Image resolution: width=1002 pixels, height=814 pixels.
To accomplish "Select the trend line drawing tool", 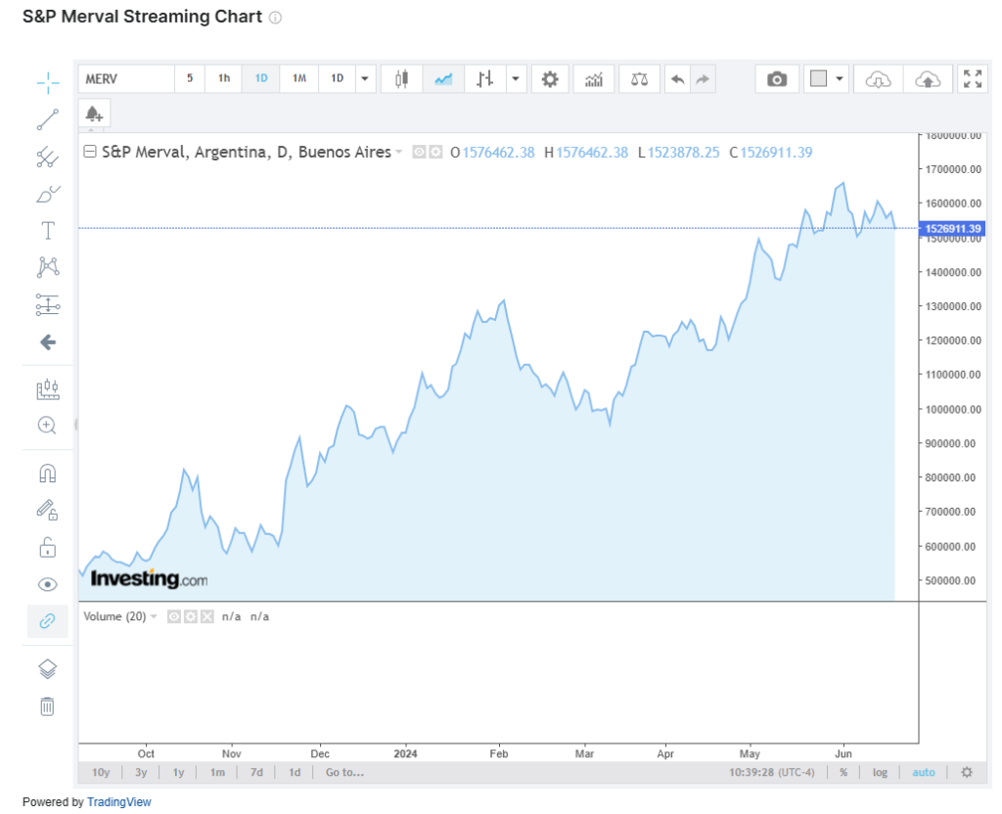I will pos(48,119).
